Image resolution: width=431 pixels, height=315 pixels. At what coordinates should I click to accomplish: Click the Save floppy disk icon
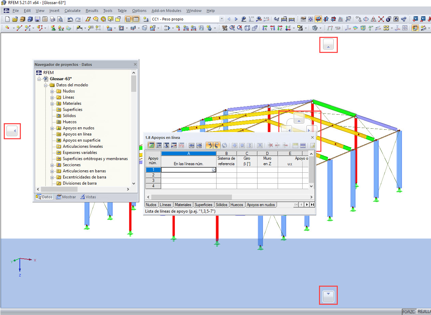click(x=37, y=19)
